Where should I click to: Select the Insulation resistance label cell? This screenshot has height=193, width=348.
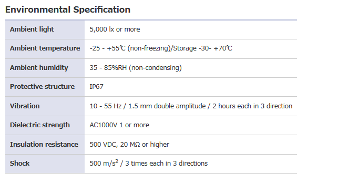click(44, 145)
